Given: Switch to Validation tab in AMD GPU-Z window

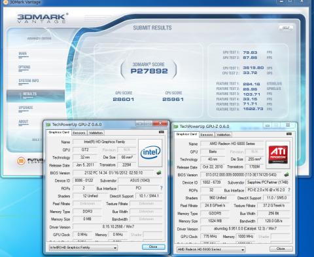Looking at the screenshot, I should (x=224, y=134).
